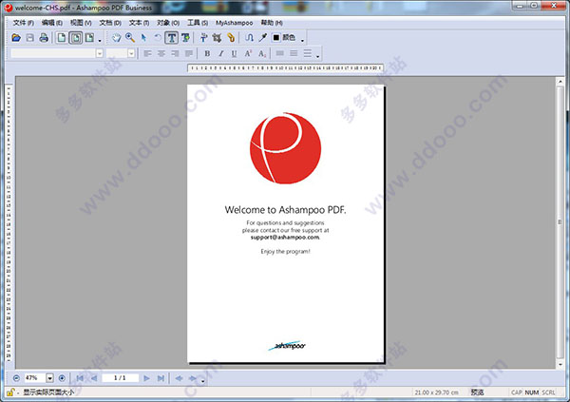This screenshot has height=402, width=570.
Task: Click the zoom in plus button
Action: click(x=62, y=378)
